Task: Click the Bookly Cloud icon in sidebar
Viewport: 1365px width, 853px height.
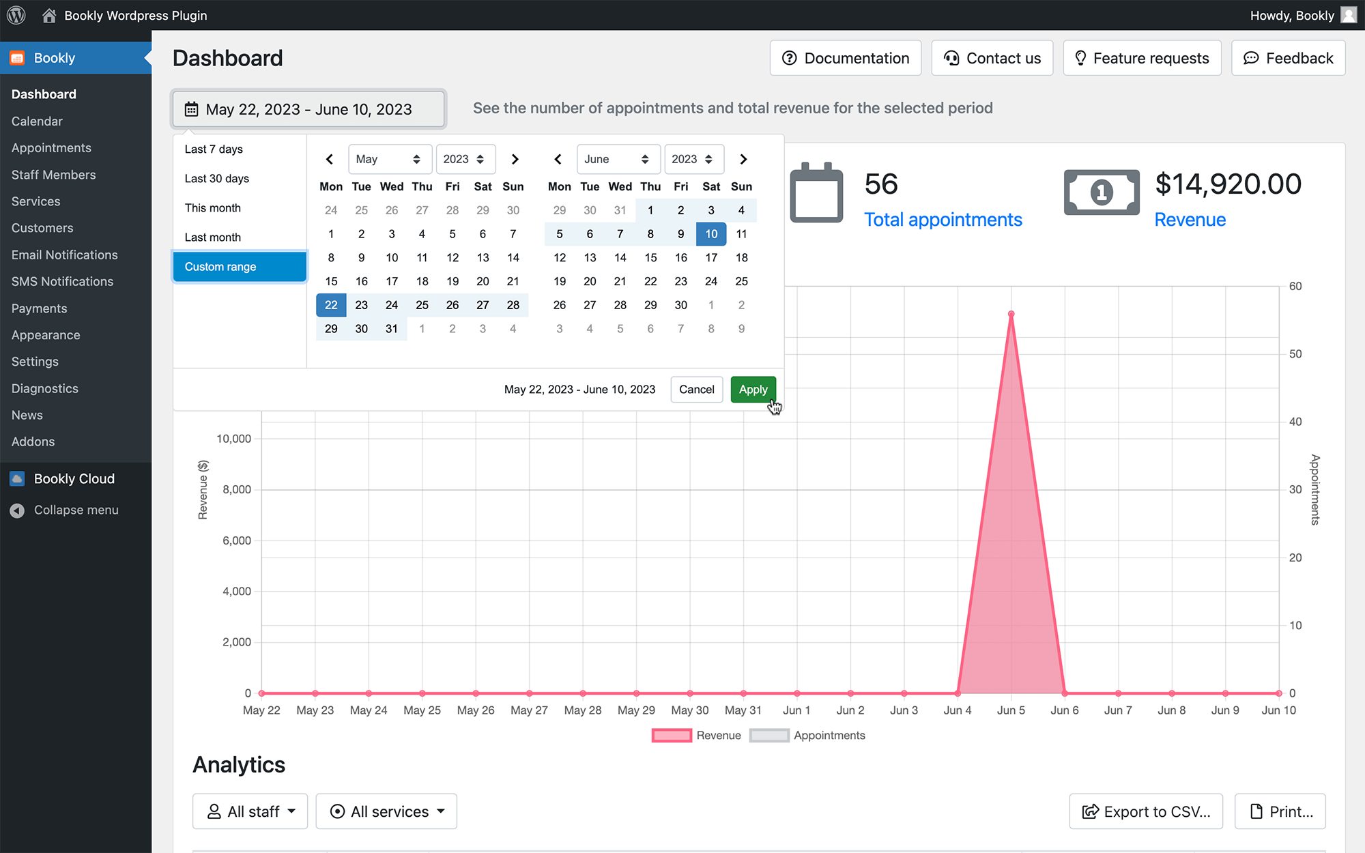Action: point(17,478)
